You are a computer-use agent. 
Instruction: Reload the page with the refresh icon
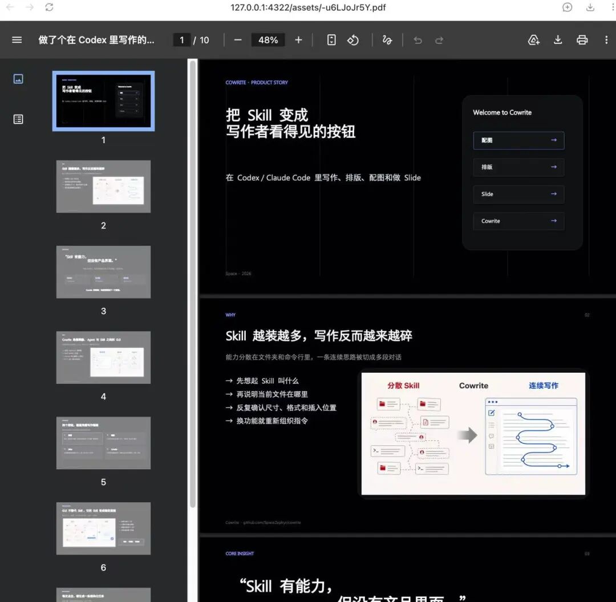[x=49, y=7]
